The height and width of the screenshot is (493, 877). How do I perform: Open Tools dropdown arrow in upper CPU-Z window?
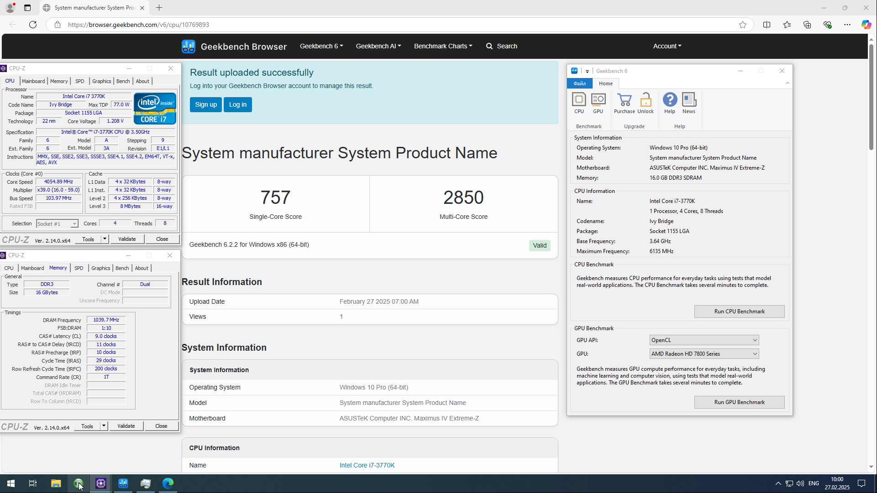pyautogui.click(x=105, y=239)
